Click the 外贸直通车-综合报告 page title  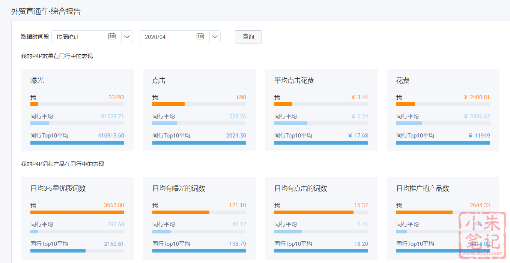pos(46,11)
